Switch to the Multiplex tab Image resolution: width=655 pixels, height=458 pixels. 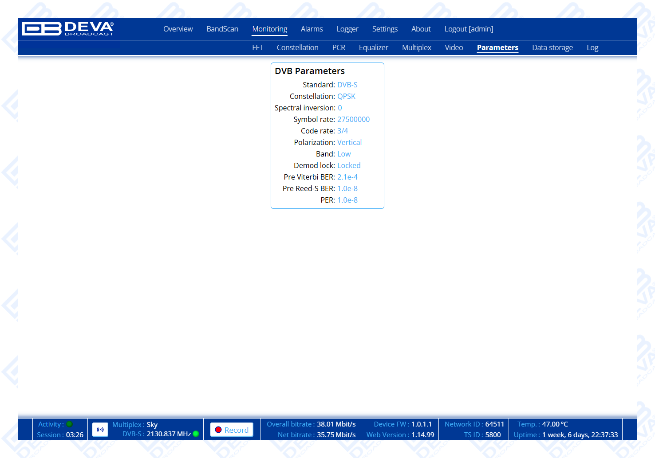[x=416, y=47]
